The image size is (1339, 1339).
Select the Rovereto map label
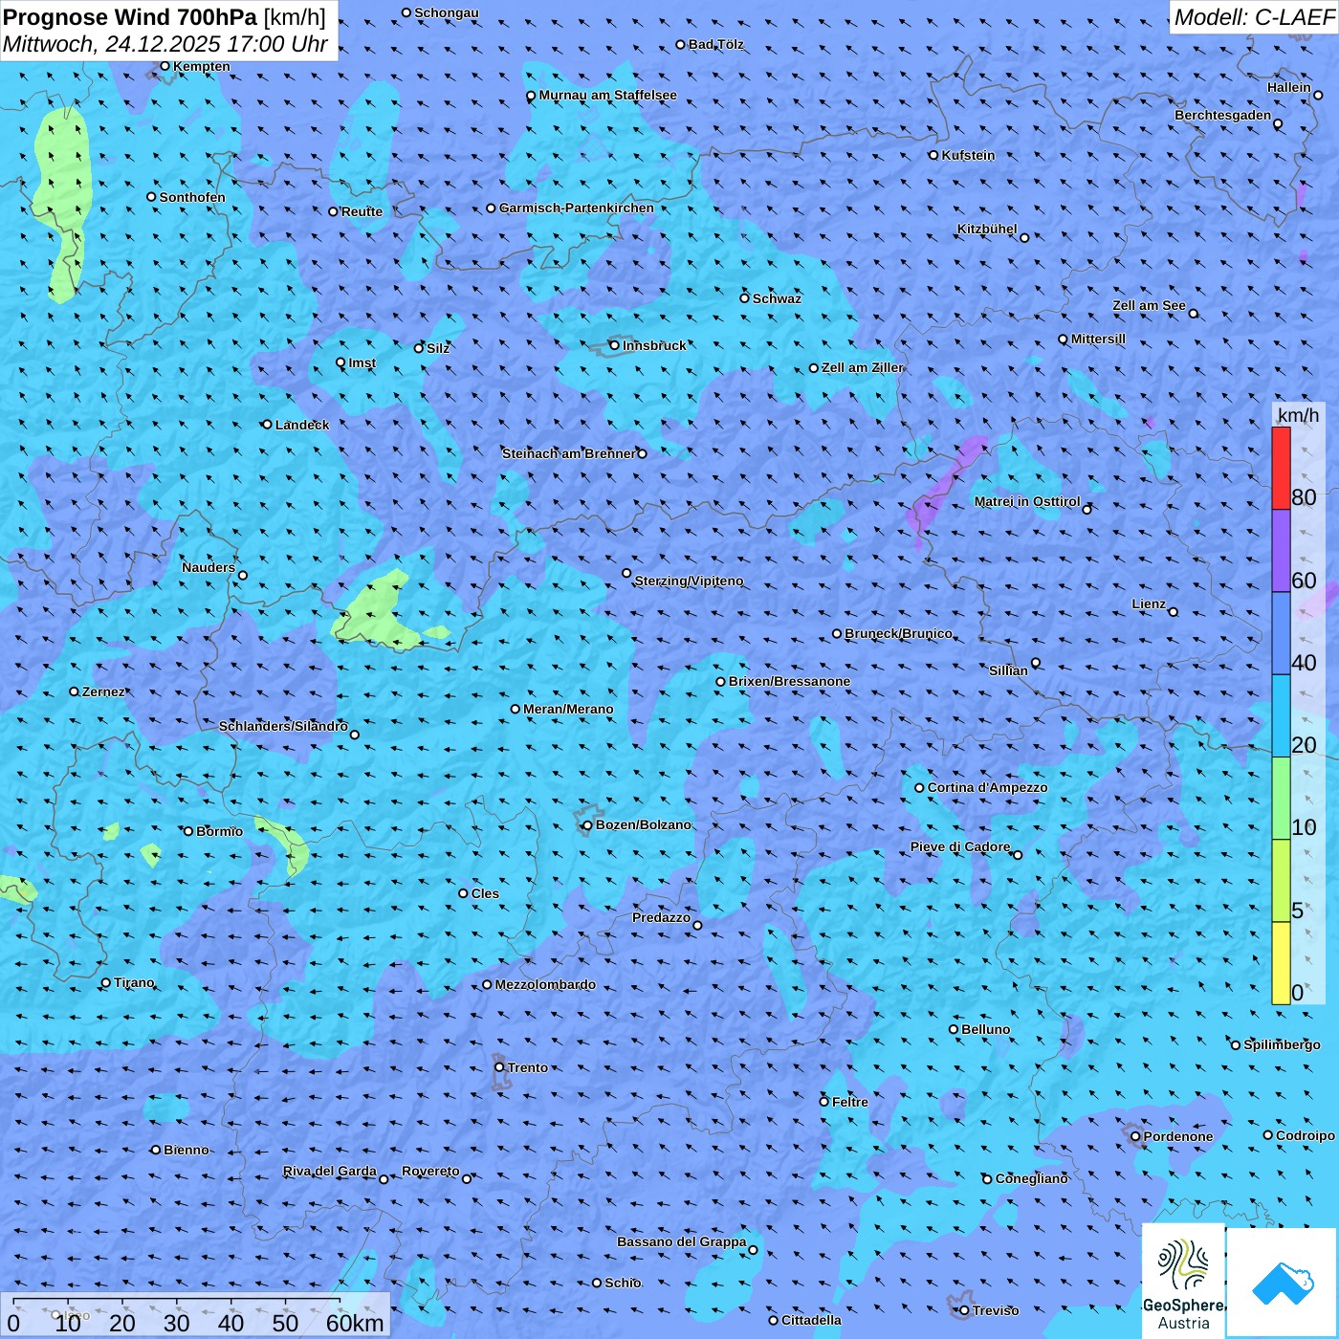pyautogui.click(x=430, y=1171)
